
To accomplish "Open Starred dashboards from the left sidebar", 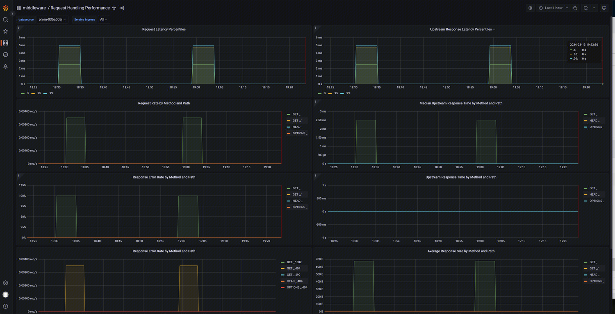I will click(5, 31).
